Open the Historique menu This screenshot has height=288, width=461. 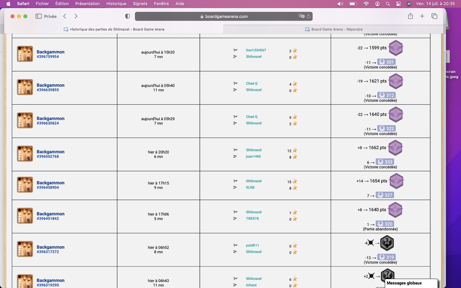point(116,4)
